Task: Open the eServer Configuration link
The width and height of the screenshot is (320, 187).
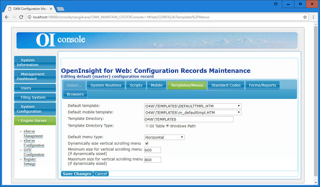Action: click(34, 143)
